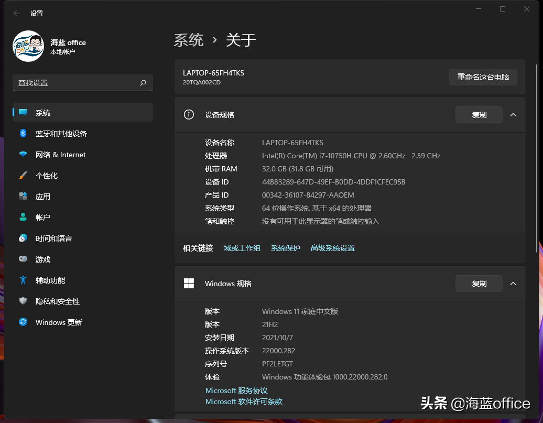Select install date 2021/10/7 text
Image resolution: width=543 pixels, height=423 pixels.
tap(277, 338)
